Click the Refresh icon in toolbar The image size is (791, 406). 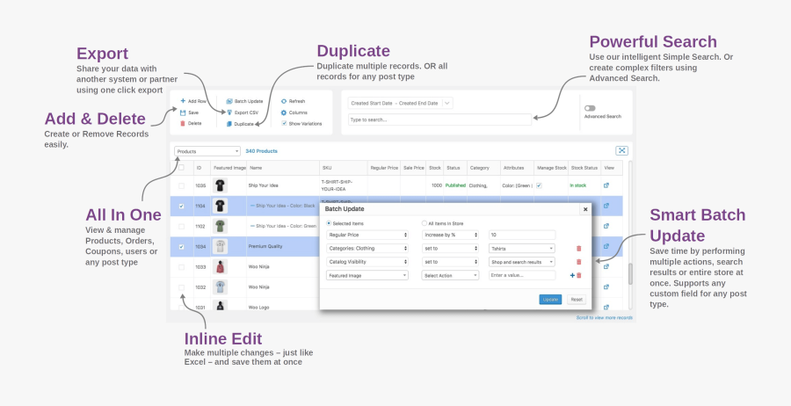283,101
